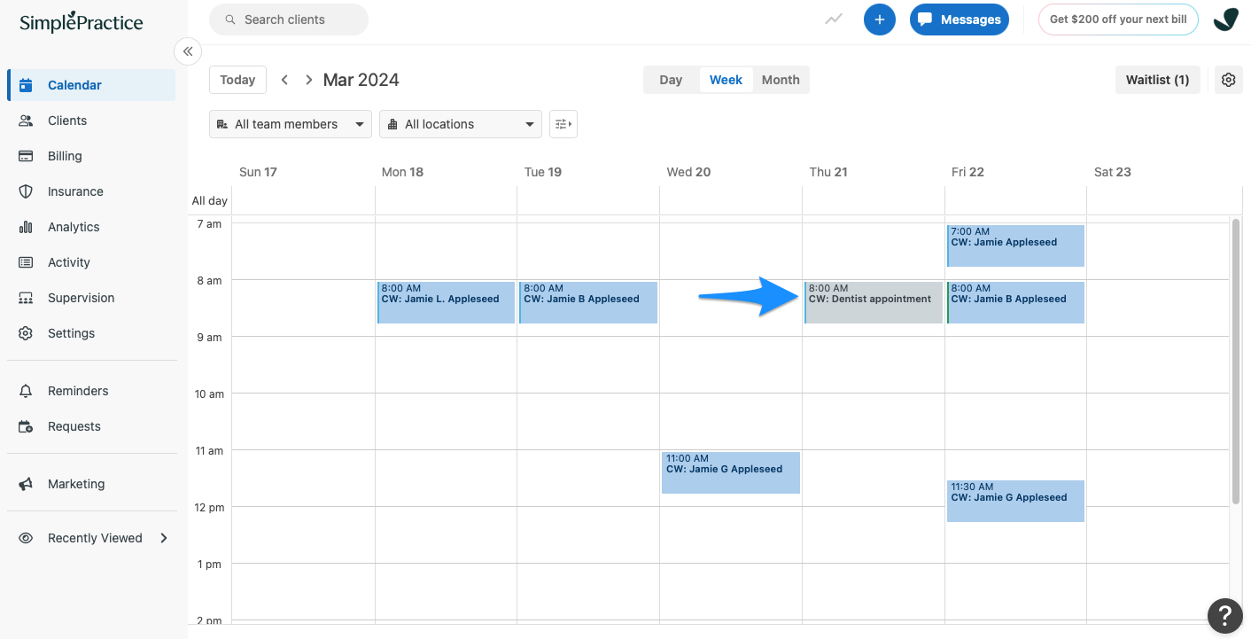The height and width of the screenshot is (639, 1251).
Task: Open the All team members dropdown
Action: click(290, 124)
